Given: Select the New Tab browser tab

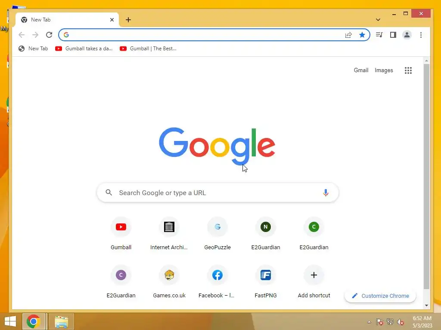Looking at the screenshot, I should pyautogui.click(x=67, y=20).
